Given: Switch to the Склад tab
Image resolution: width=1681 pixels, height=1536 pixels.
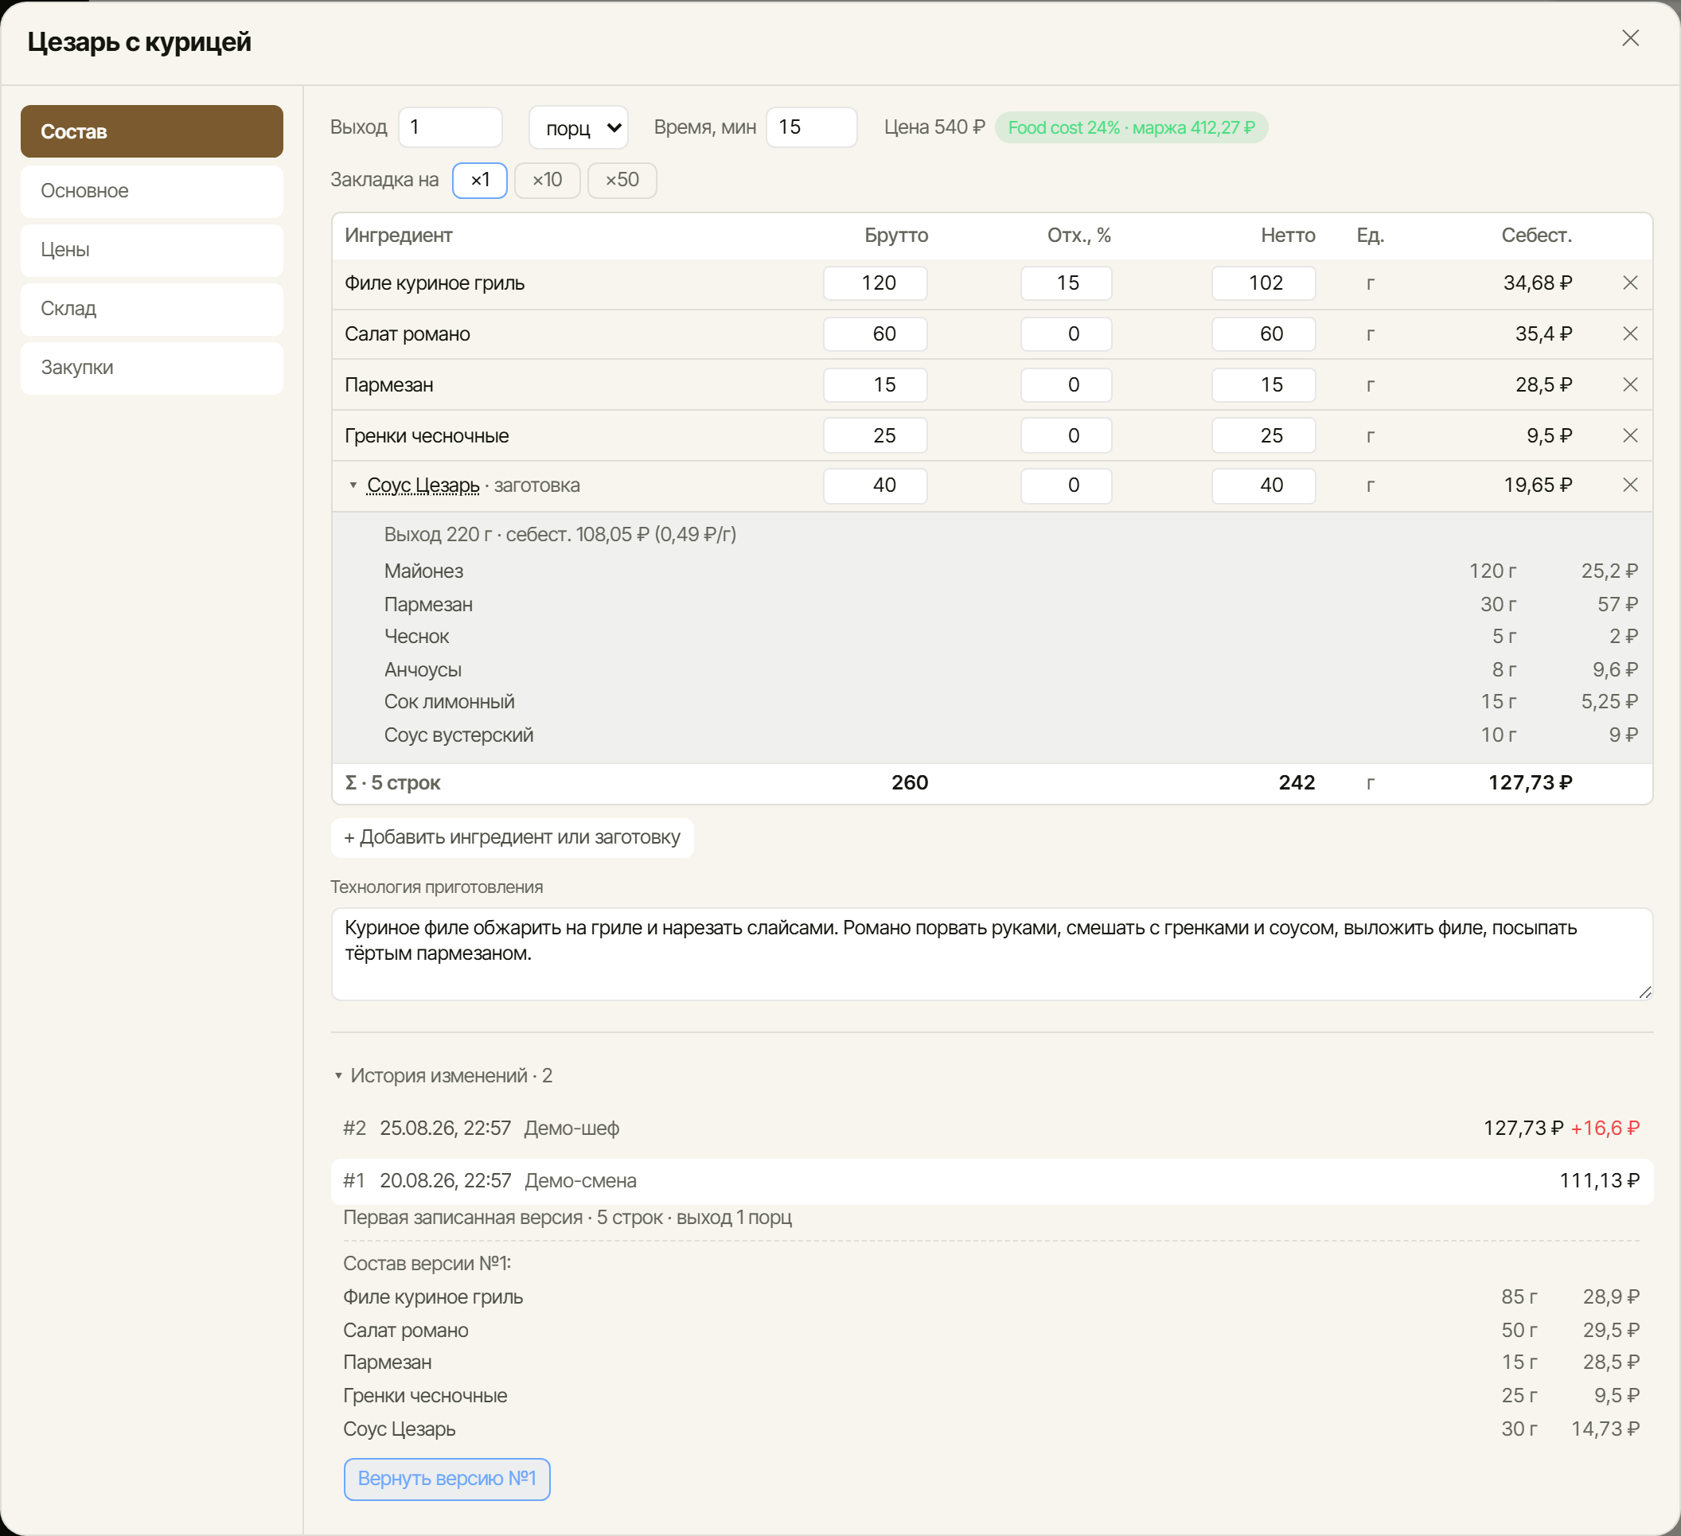Looking at the screenshot, I should [152, 309].
